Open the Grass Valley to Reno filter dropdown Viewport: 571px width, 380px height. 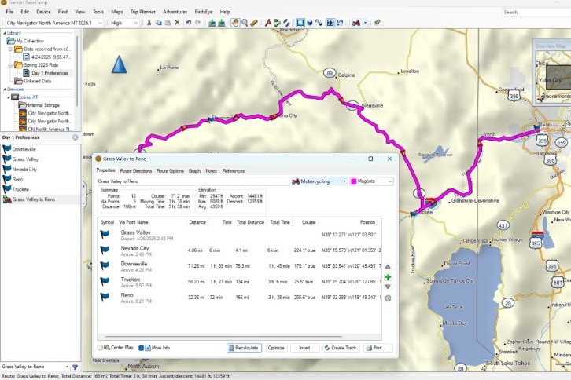point(35,367)
